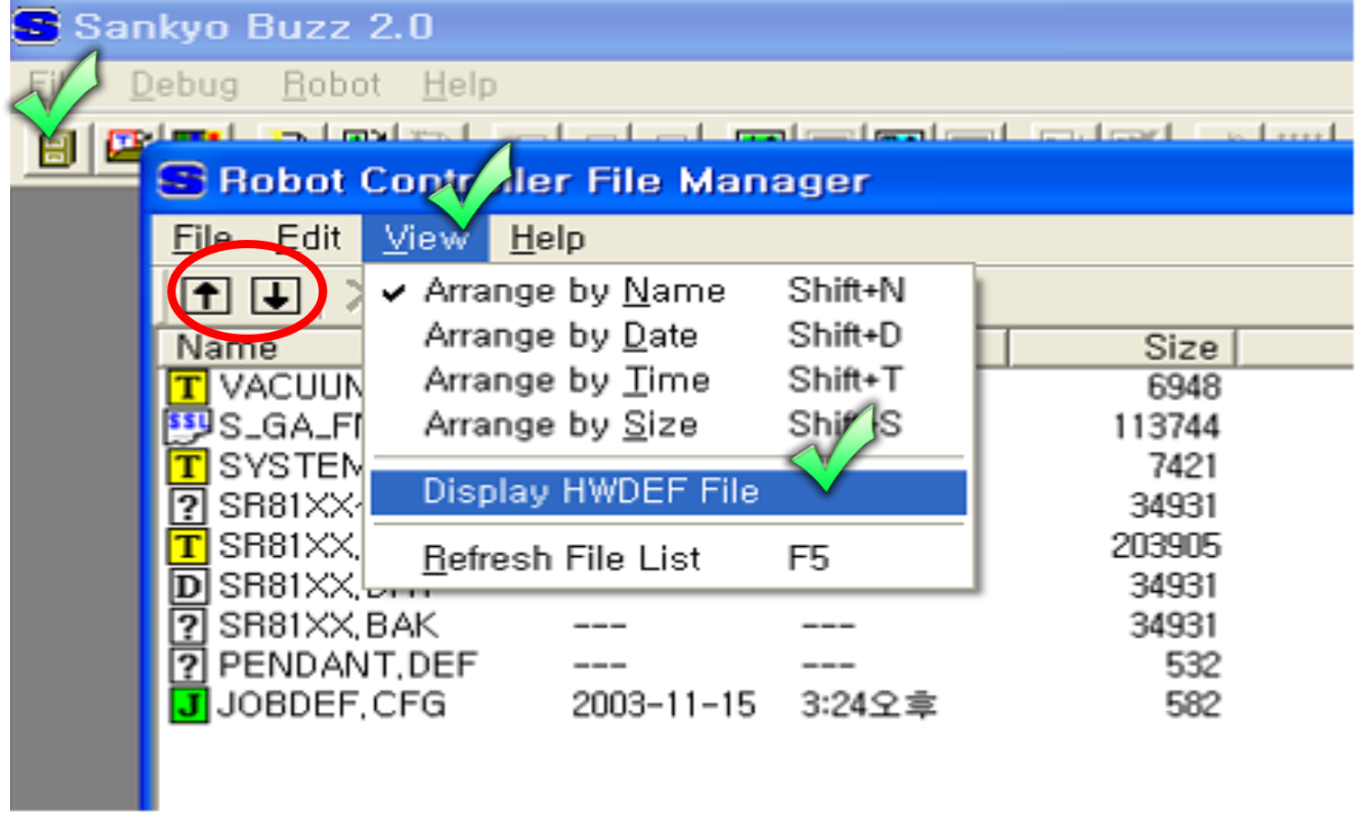This screenshot has width=1365, height=818.
Task: Open the Edit menu in File Manager
Action: 309,239
